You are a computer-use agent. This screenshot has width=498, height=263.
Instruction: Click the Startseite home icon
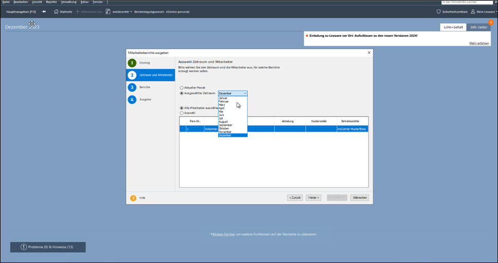[56, 11]
